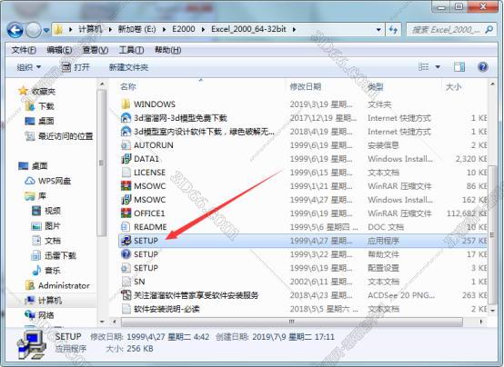504x367 pixels.
Task: Select the SN text document icon
Action: point(126,282)
